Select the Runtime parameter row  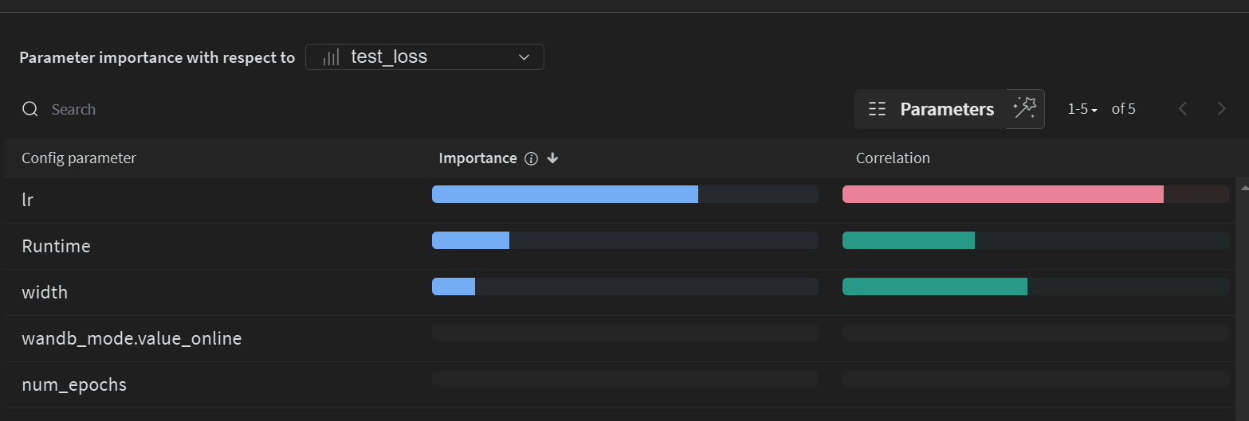coord(56,247)
